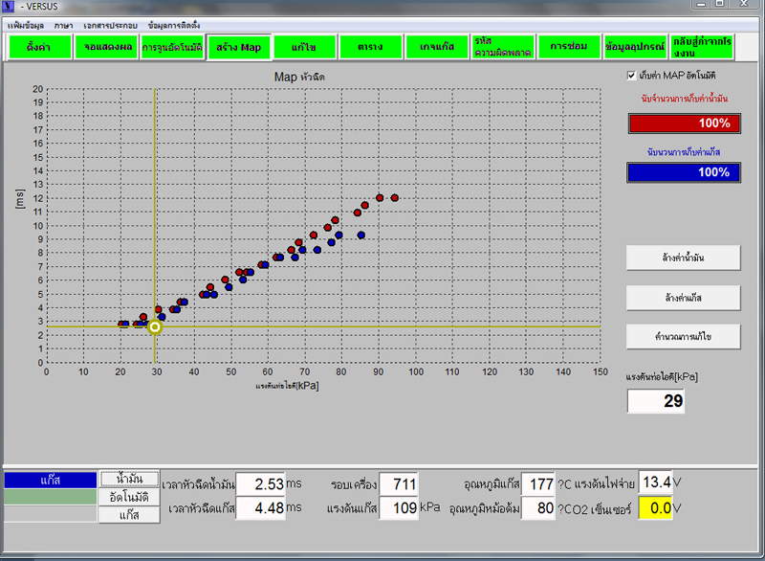
Task: Switch to the การซ่อม tab
Action: (x=569, y=47)
